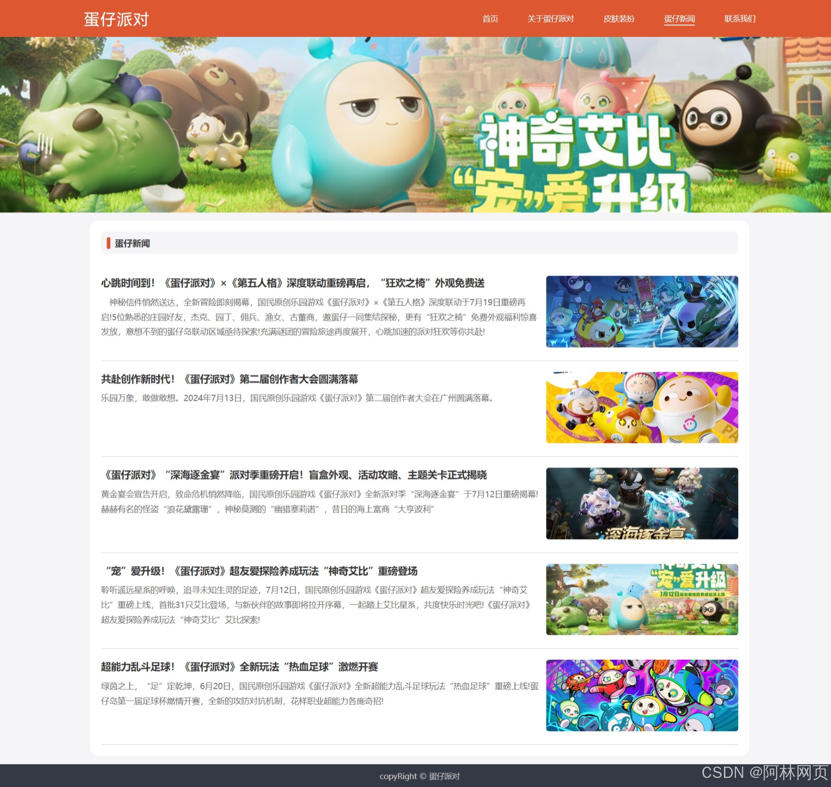The height and width of the screenshot is (787, 831).
Task: Open the 皮肤装扮 menu item
Action: coord(619,19)
